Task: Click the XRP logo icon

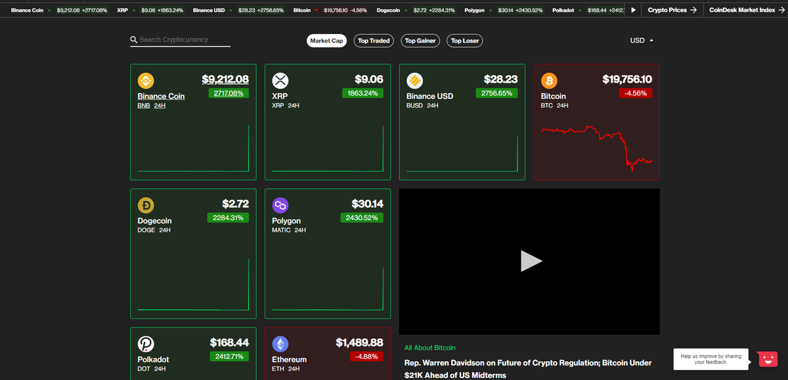Action: coord(280,81)
